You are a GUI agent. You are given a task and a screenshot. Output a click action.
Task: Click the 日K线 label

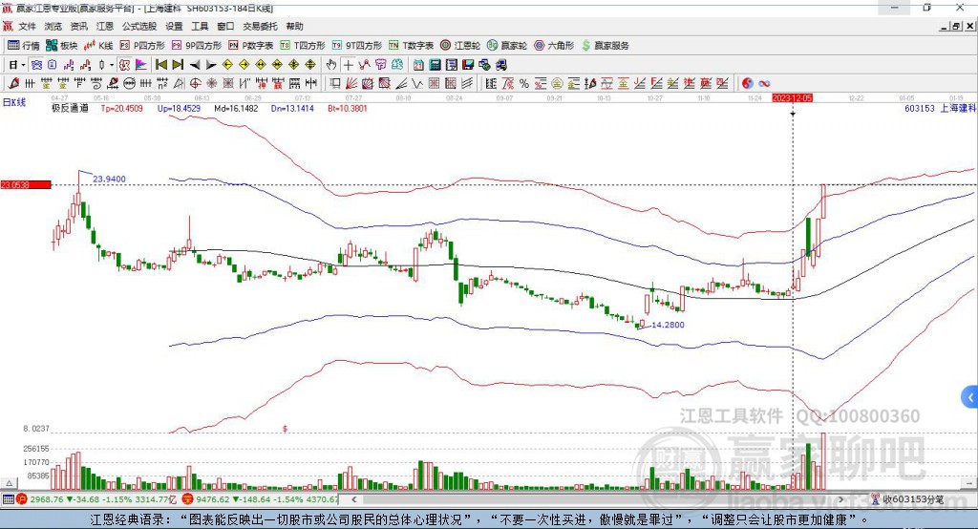[14, 102]
